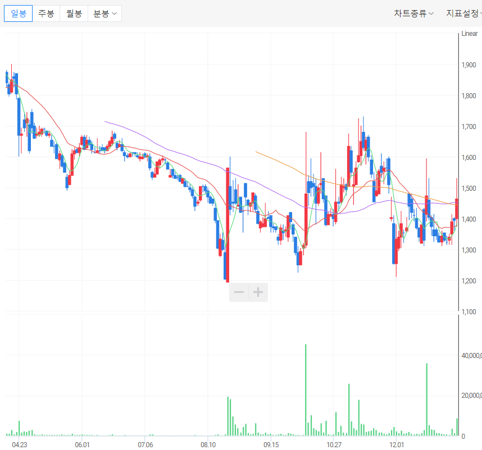Switch to the 월봉 monthly chart tab
The image size is (482, 450).
pos(74,13)
